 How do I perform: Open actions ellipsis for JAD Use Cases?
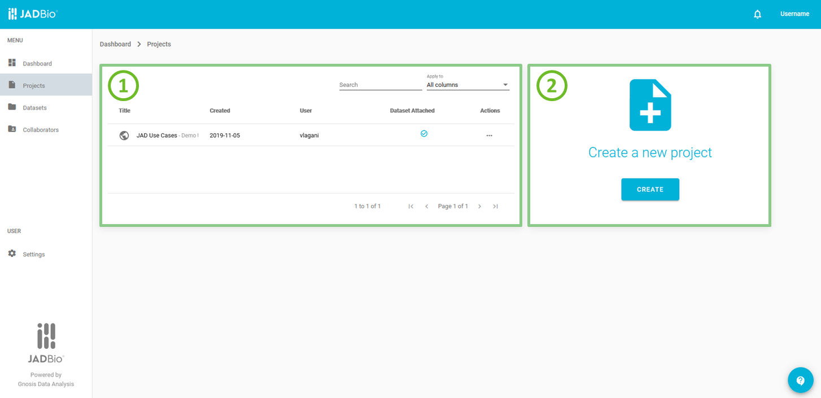pyautogui.click(x=490, y=135)
